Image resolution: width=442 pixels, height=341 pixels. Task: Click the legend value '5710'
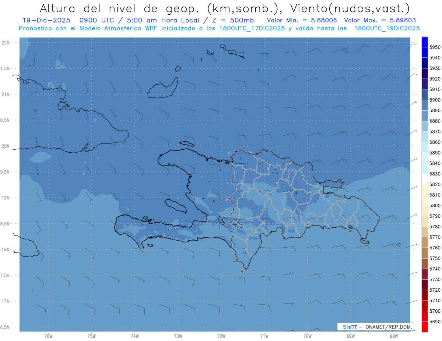[x=435, y=301]
